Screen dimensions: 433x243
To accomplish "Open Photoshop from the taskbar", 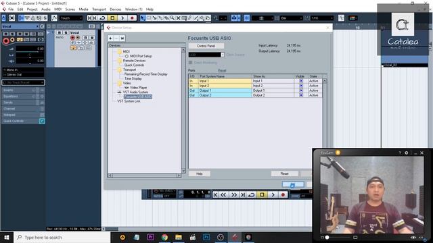I will 206,237.
